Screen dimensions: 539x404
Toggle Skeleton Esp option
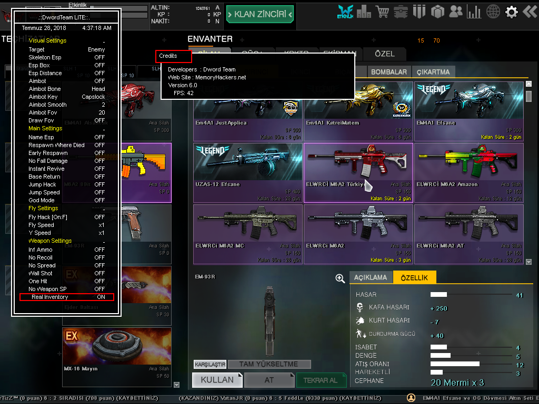(67, 57)
